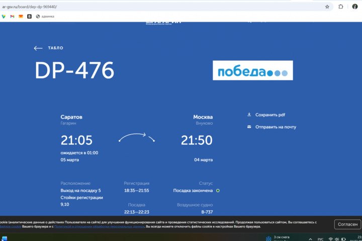Click the download icon beside Сохранить pdf
The width and height of the screenshot is (362, 241).
tap(249, 114)
